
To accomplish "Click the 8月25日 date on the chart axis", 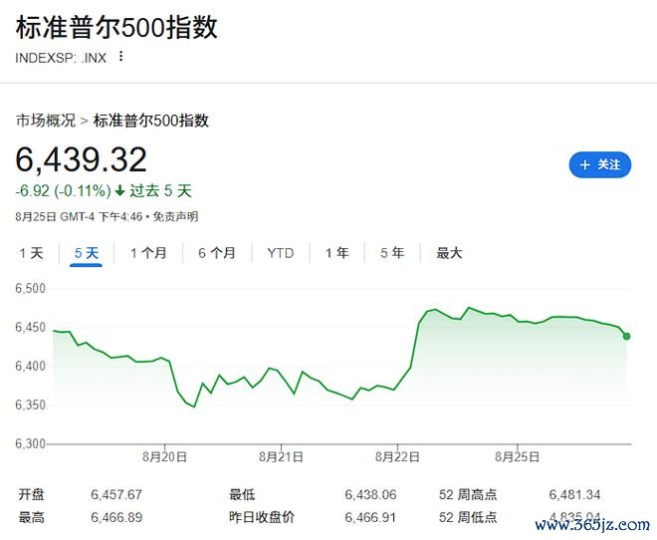I will click(x=518, y=456).
